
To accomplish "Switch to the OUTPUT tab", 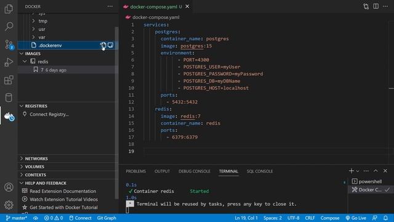I will [162, 171].
